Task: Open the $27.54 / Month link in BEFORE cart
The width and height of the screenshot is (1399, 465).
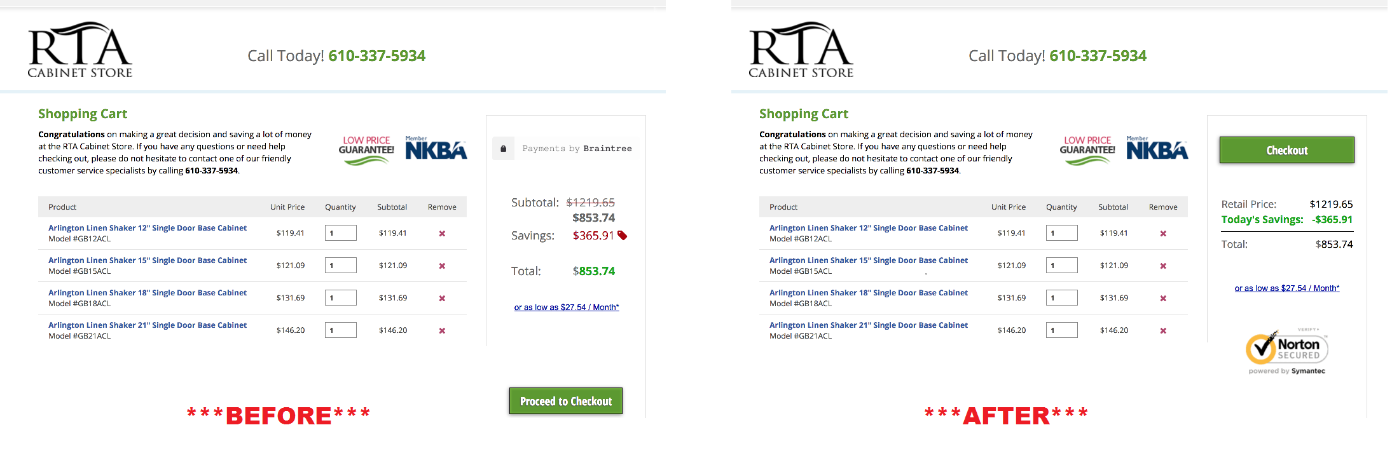Action: (x=566, y=307)
